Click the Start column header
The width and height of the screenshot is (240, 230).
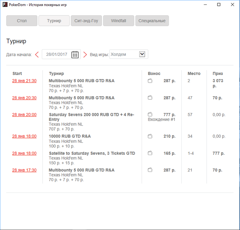point(17,74)
